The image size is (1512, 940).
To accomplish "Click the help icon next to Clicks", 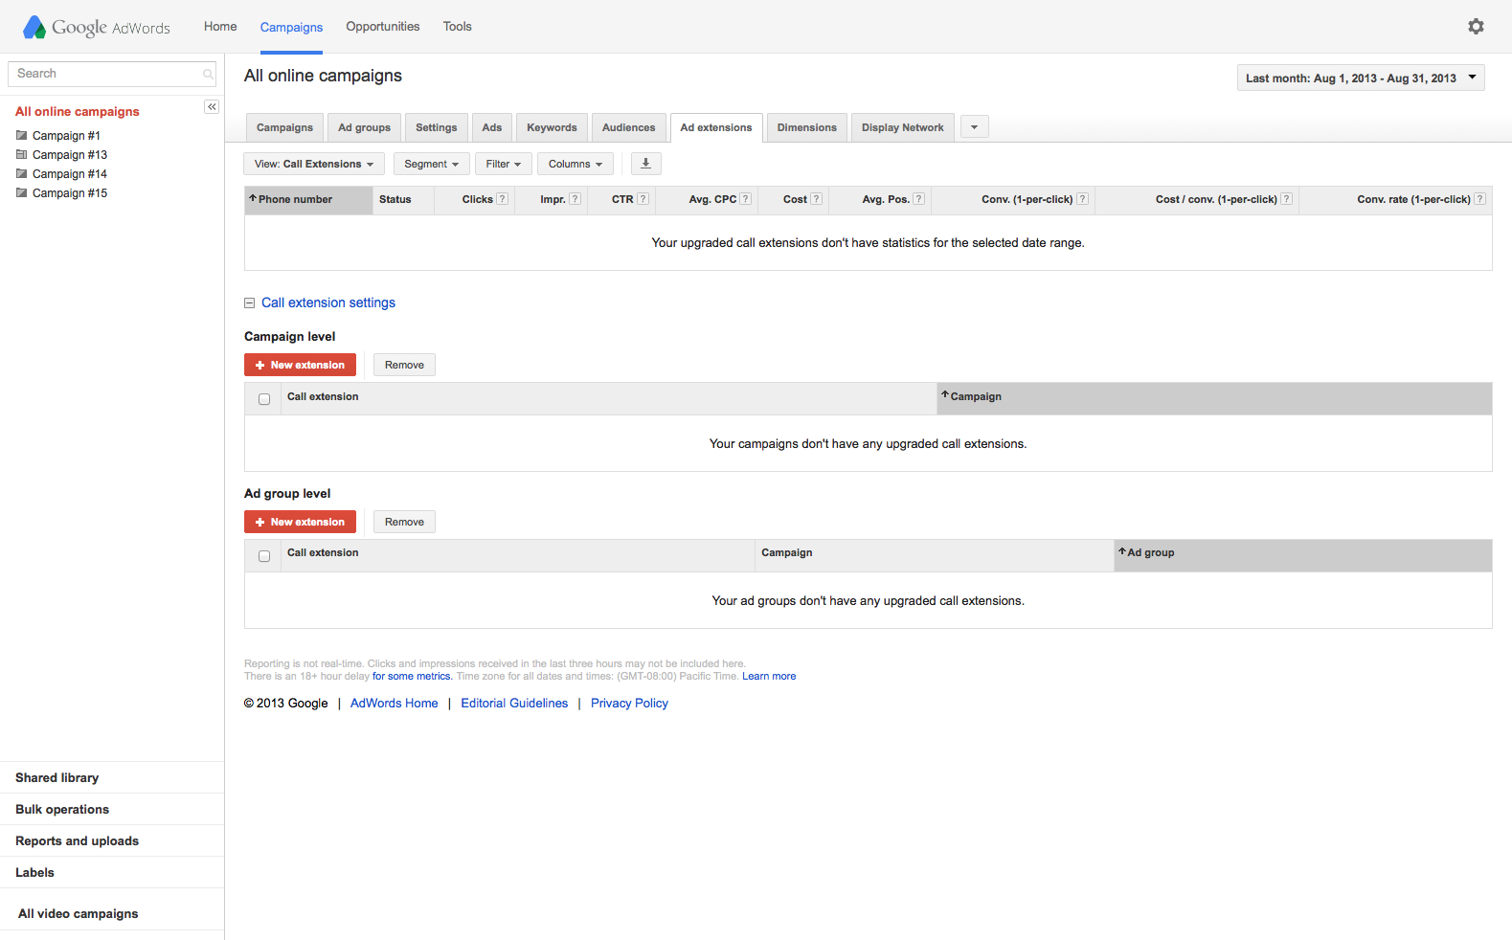I will (502, 199).
